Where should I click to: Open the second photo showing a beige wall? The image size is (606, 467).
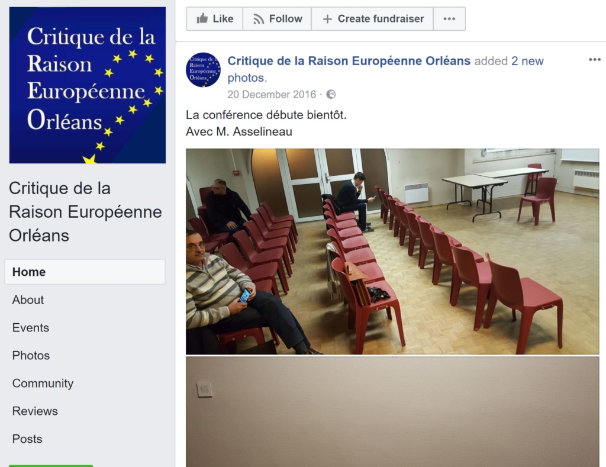tap(392, 412)
